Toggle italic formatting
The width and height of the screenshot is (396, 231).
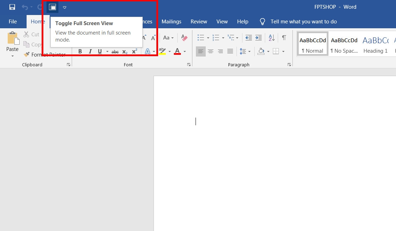[x=90, y=51]
